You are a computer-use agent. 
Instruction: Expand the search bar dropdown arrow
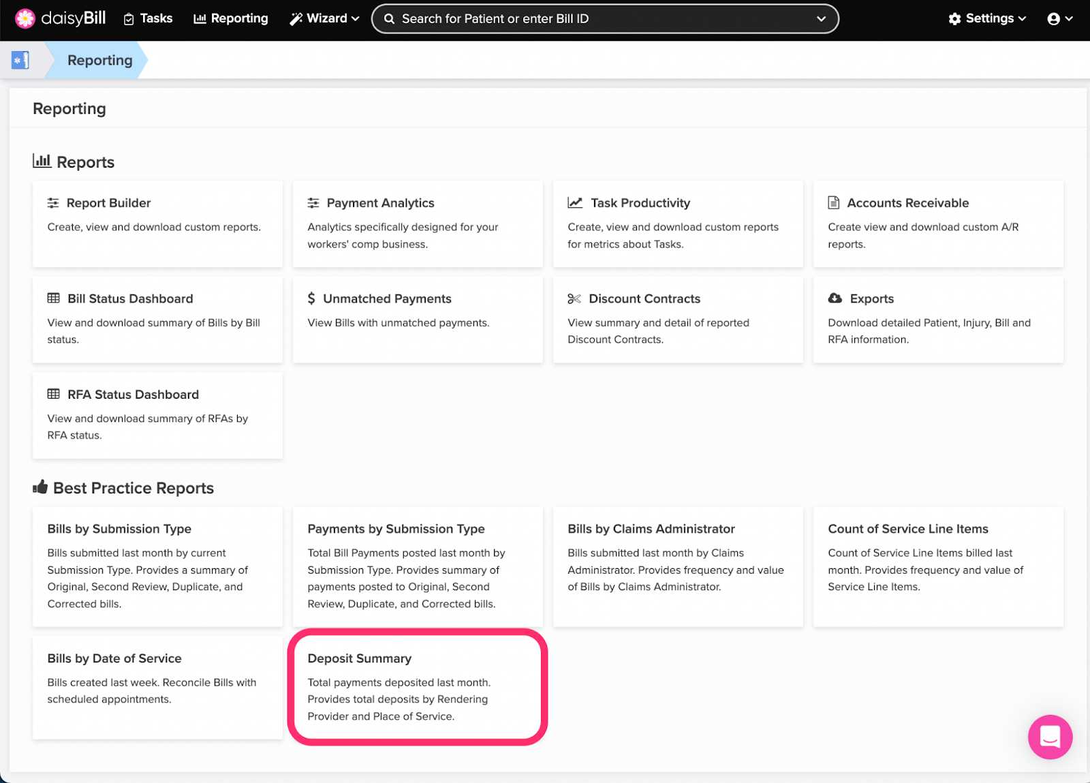coord(821,19)
